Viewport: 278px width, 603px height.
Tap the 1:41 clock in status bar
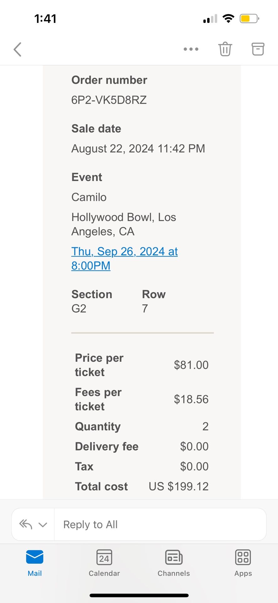(45, 19)
